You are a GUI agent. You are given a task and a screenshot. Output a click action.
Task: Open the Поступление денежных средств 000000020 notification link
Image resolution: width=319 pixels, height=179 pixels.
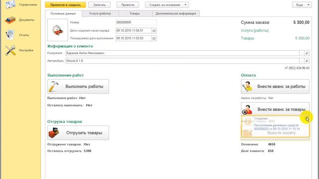277,127
